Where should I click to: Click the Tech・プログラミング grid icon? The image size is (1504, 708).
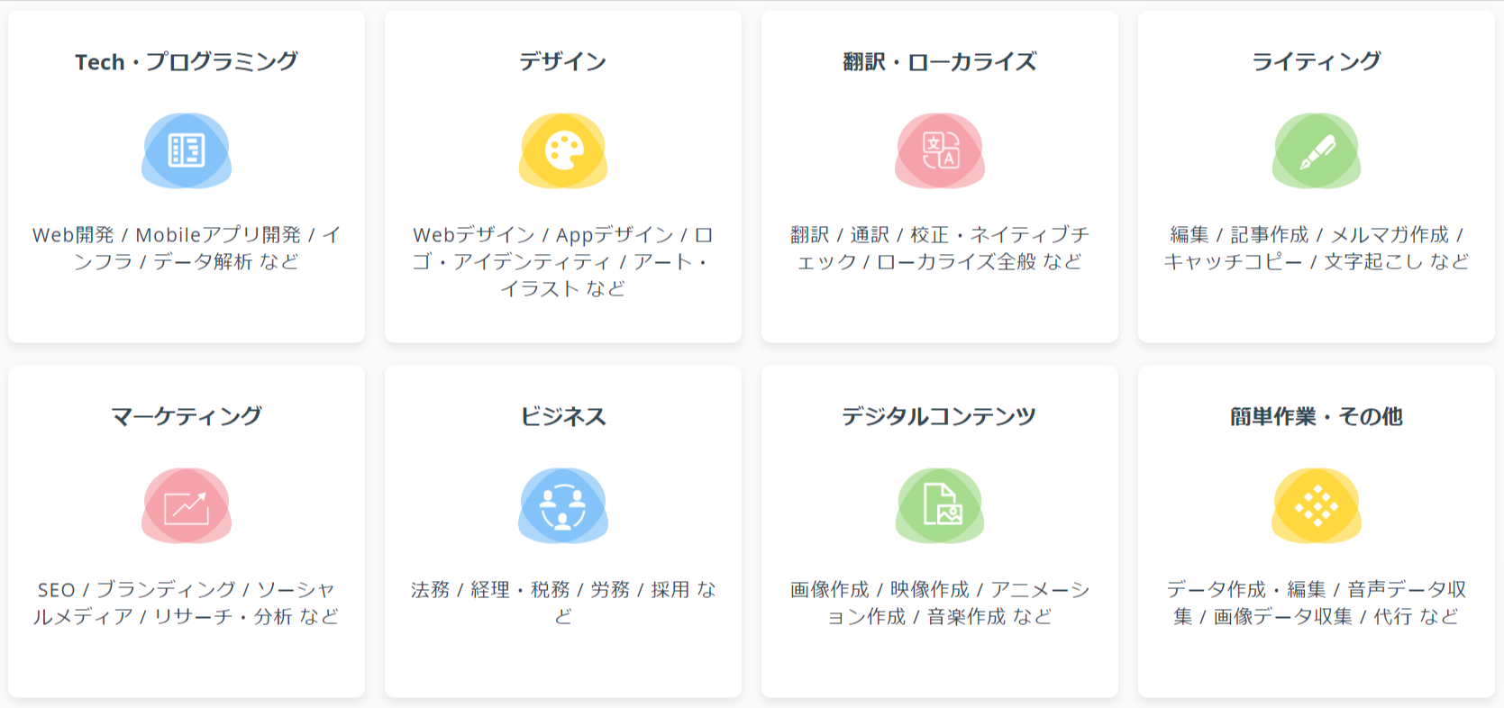(x=187, y=150)
